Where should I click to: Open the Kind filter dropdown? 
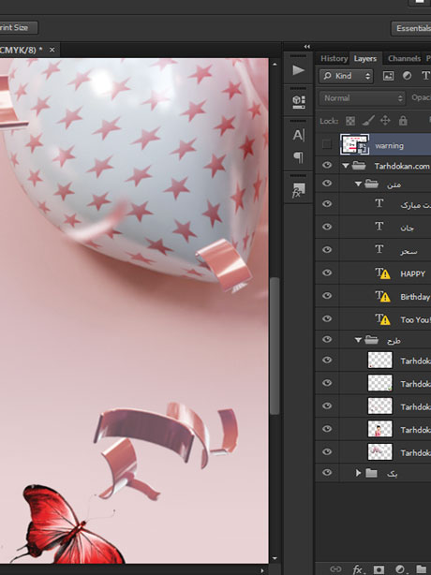(x=347, y=76)
